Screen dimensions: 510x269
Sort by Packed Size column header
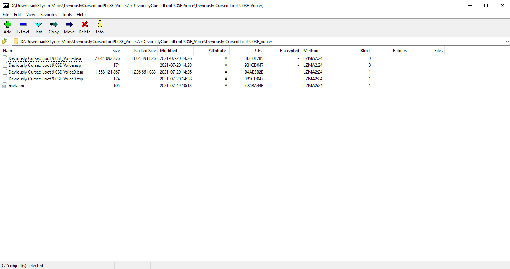point(140,51)
